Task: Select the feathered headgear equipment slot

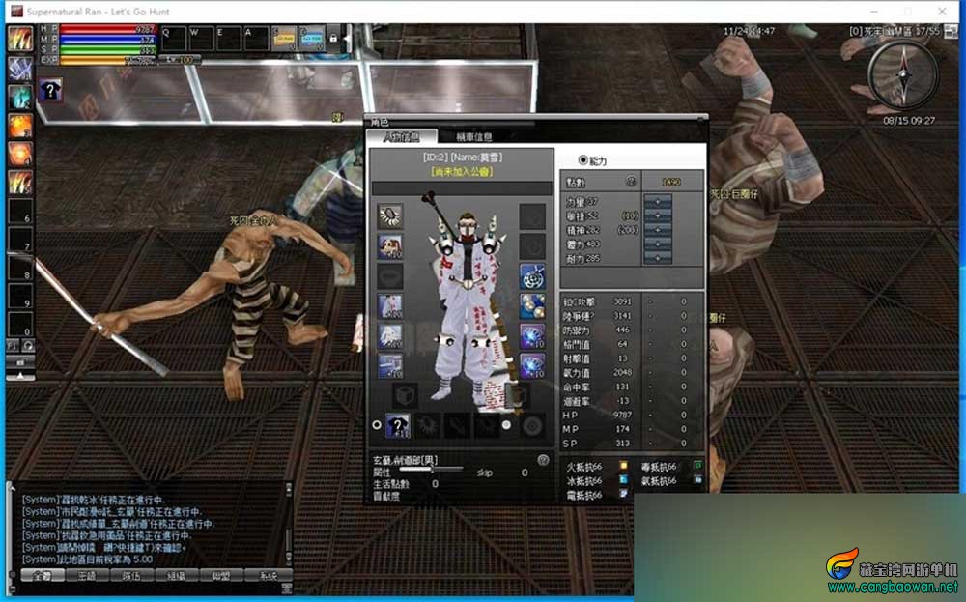Action: [x=390, y=216]
